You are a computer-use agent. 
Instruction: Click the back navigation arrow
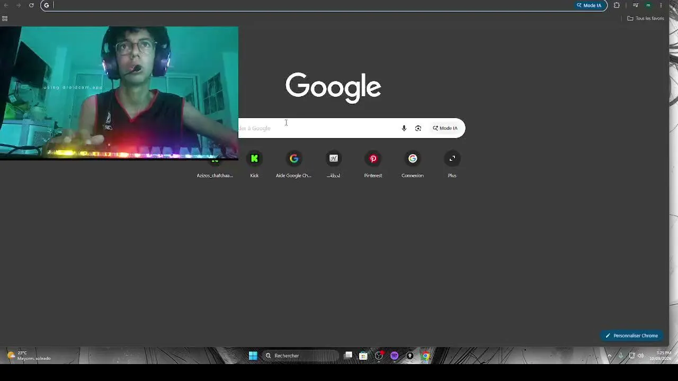(x=6, y=5)
